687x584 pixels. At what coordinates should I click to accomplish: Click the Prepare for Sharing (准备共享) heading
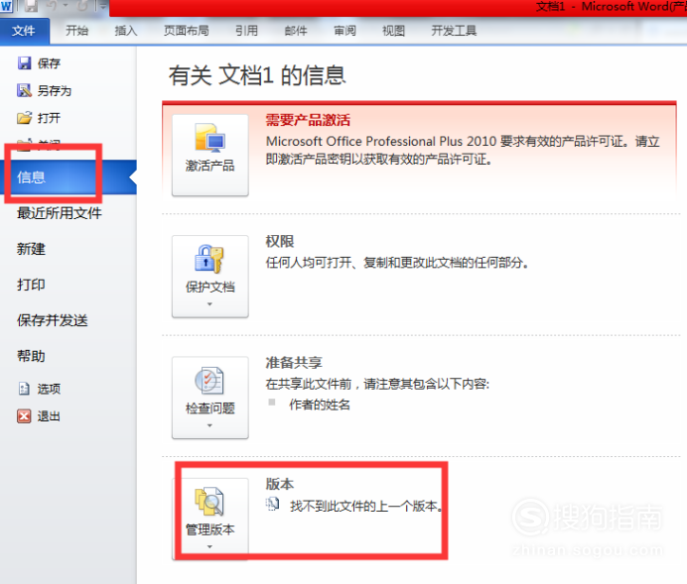294,362
